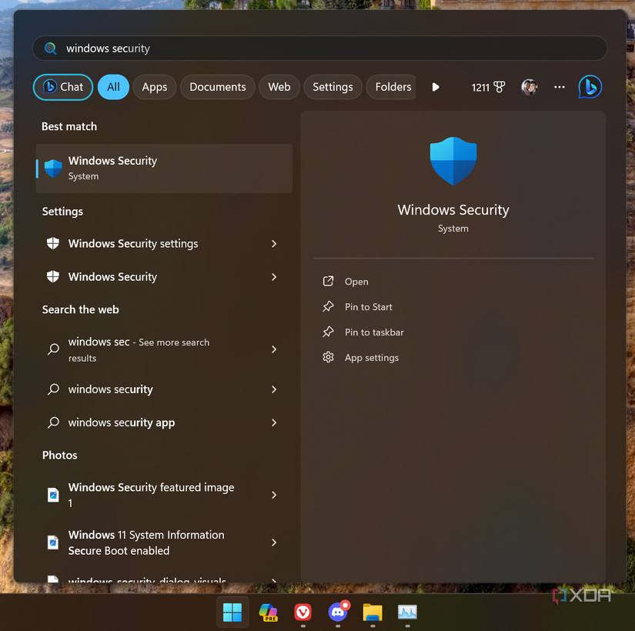Open the three-dot more options menu
635x631 pixels.
click(560, 87)
